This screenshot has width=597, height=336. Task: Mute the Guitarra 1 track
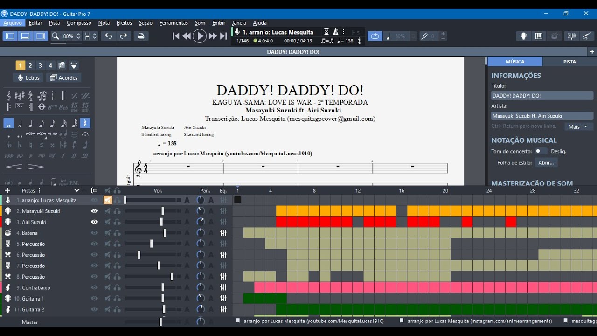coord(108,298)
